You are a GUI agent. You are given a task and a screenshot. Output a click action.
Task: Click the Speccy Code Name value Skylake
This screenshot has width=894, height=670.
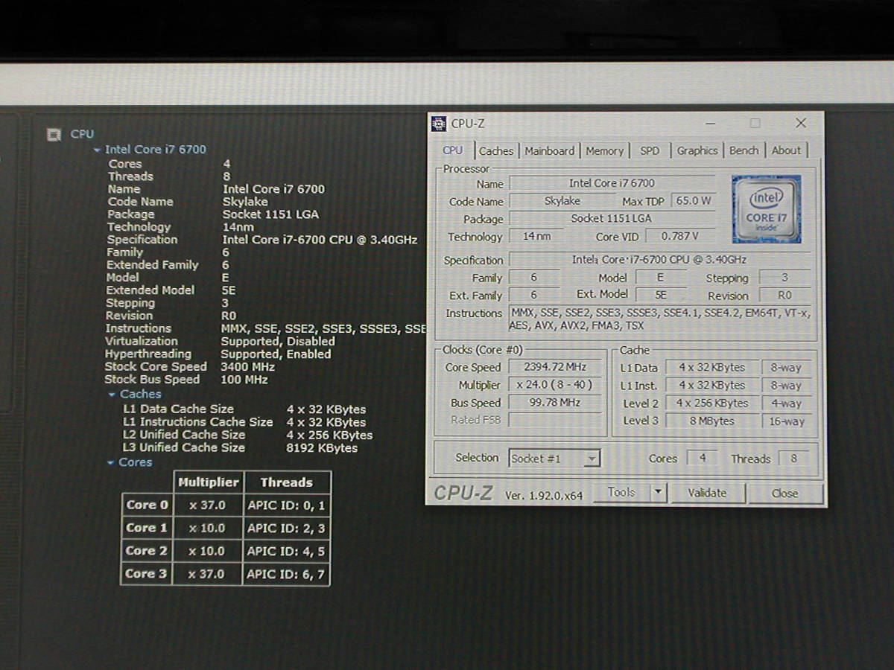(x=245, y=202)
